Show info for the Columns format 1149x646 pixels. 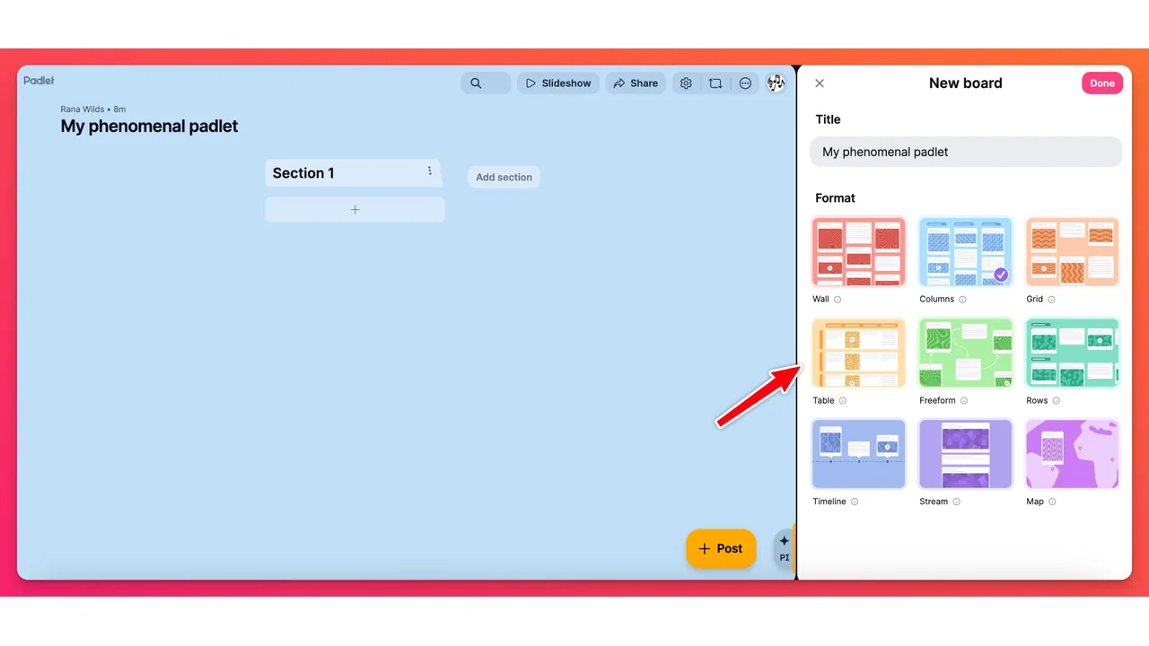(x=962, y=300)
